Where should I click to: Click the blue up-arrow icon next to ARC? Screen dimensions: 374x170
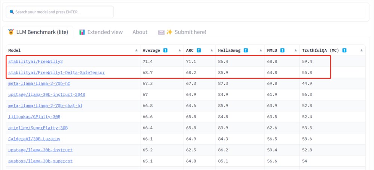(x=199, y=50)
